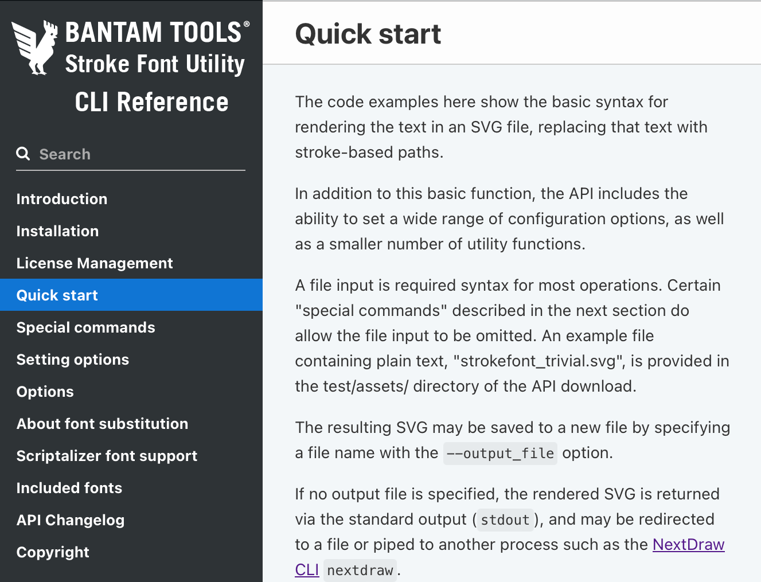
Task: Focus the Search input field
Action: (138, 154)
